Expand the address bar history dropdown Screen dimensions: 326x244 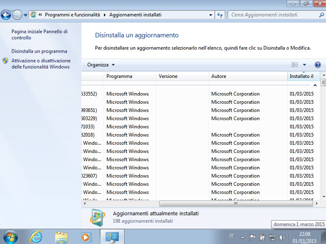click(x=211, y=15)
